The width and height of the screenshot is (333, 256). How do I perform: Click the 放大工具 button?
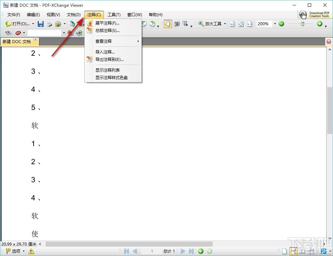point(210,24)
